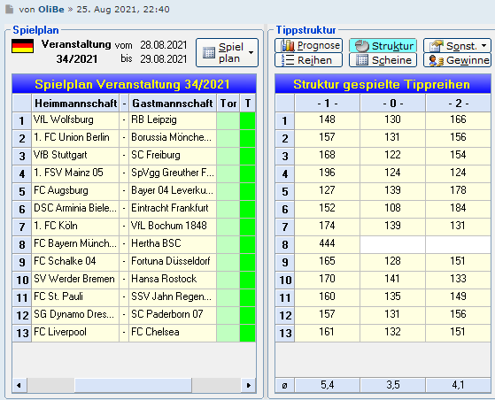
Task: Select the FC Liverpool cell
Action: [75, 333]
